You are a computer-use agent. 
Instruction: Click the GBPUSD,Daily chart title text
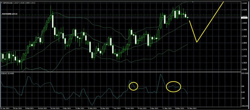9,3
